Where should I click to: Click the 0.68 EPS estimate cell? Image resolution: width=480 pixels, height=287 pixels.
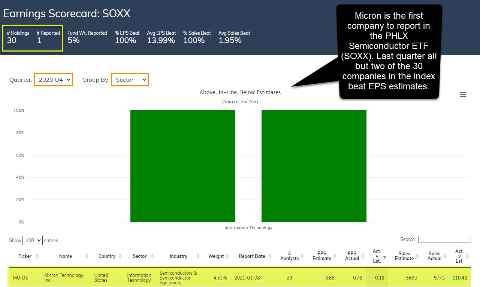pos(330,278)
